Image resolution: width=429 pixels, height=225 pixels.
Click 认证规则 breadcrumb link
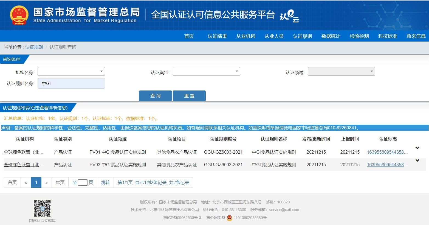(x=34, y=47)
